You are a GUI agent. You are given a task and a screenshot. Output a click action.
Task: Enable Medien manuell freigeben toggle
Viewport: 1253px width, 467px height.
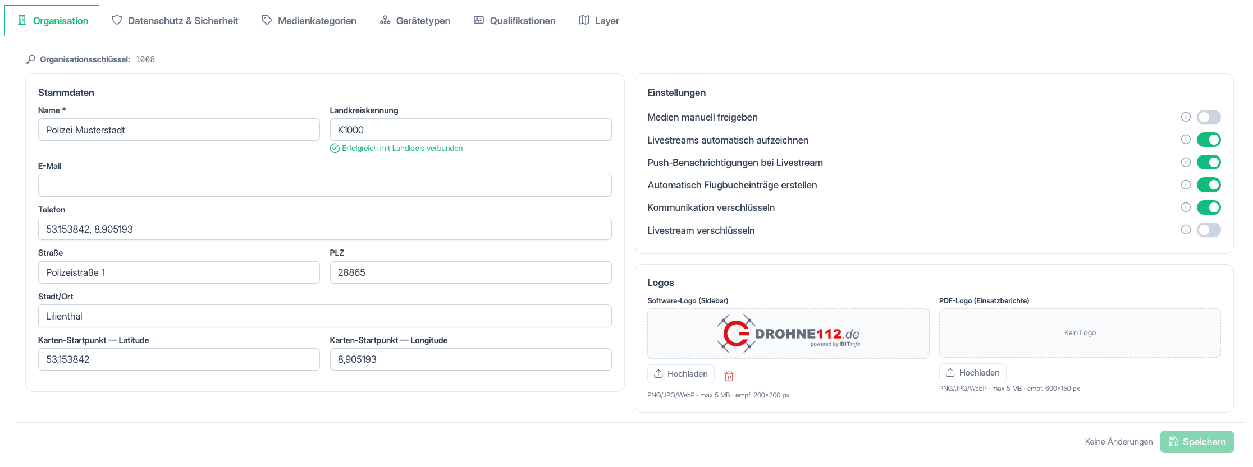[1209, 117]
